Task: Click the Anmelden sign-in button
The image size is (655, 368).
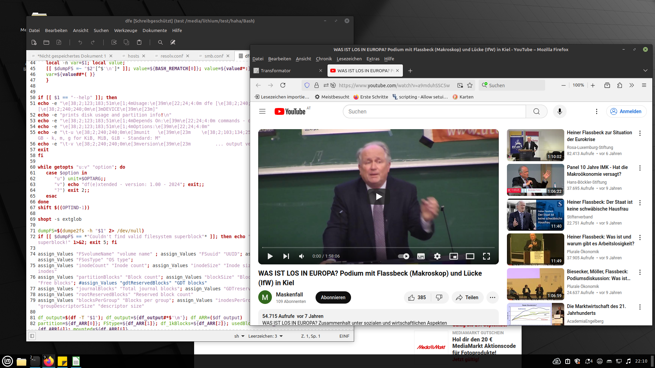Action: [626, 111]
